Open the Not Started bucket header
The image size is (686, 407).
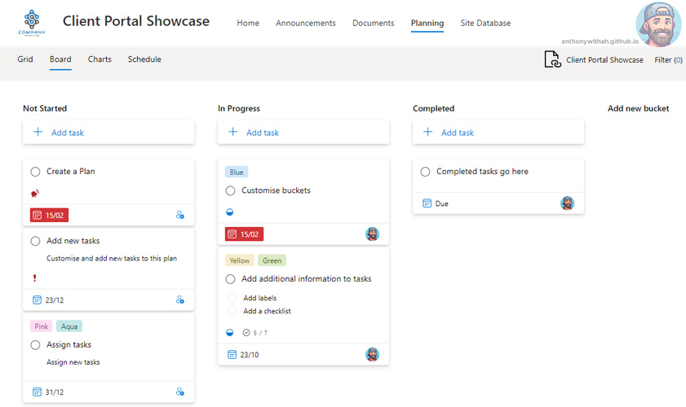[x=45, y=108]
